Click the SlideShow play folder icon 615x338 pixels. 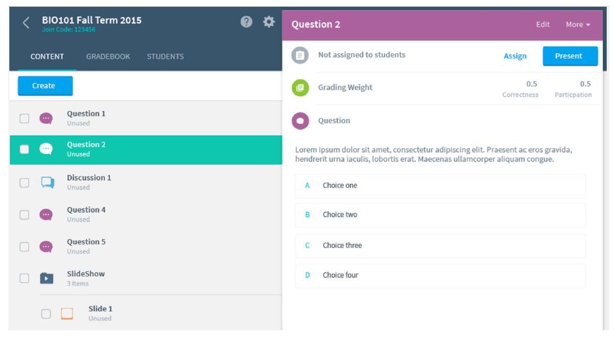(47, 278)
